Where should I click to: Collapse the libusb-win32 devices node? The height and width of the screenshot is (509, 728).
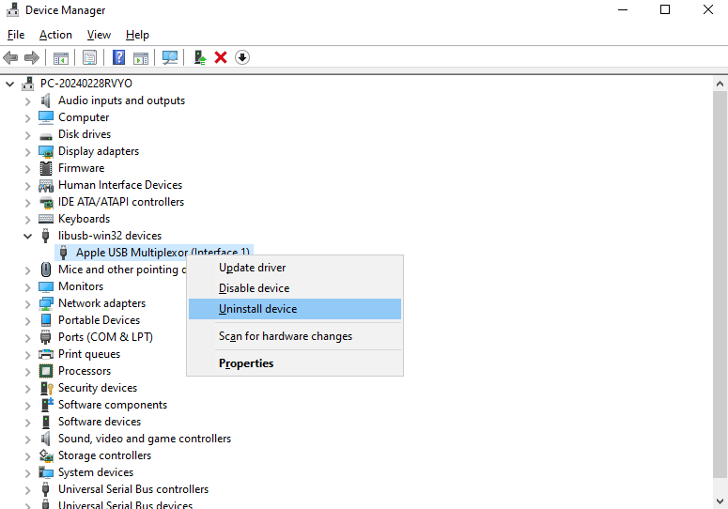click(x=27, y=236)
